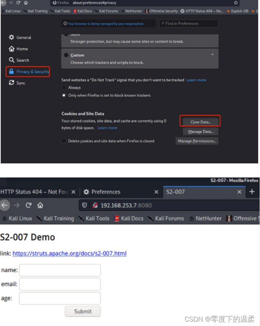Image resolution: width=260 pixels, height=326 pixels.
Task: Open Sync settings in the sidebar
Action: tap(17, 83)
